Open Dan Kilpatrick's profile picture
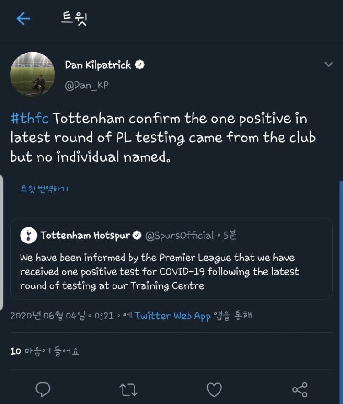Image resolution: width=343 pixels, height=404 pixels. coord(32,74)
